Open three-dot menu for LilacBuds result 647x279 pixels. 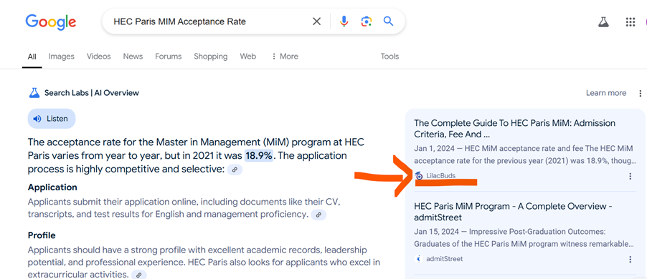(x=630, y=176)
